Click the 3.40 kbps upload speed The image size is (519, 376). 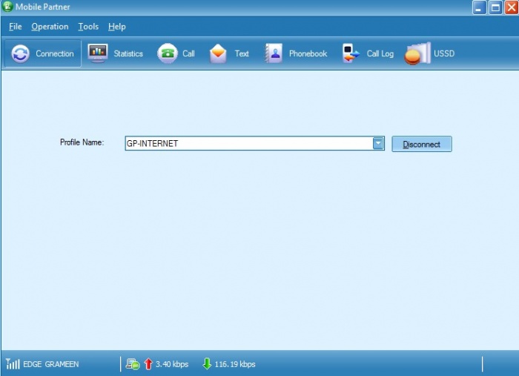click(x=172, y=364)
